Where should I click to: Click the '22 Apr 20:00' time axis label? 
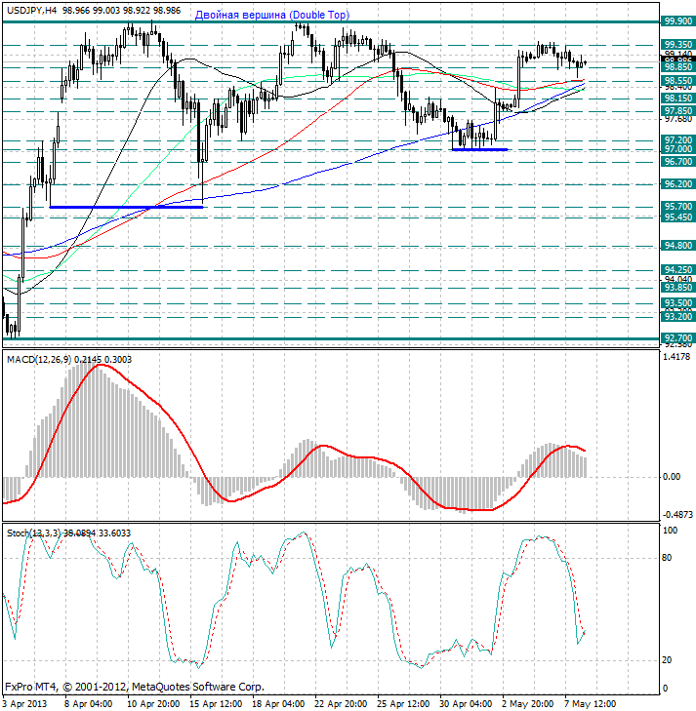341,704
